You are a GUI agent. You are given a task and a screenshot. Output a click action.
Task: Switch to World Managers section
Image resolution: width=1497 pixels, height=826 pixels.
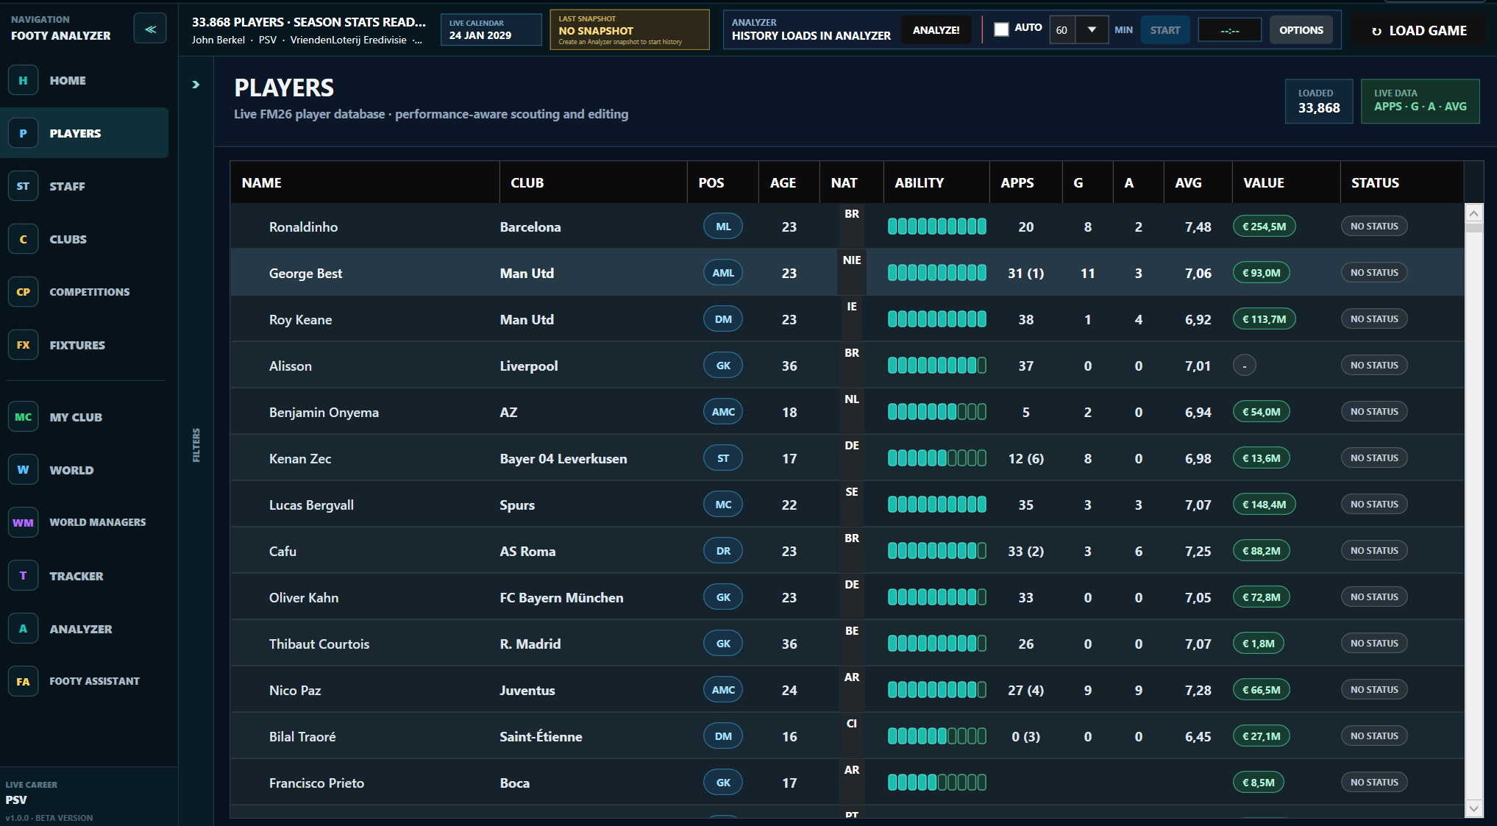[x=85, y=523]
